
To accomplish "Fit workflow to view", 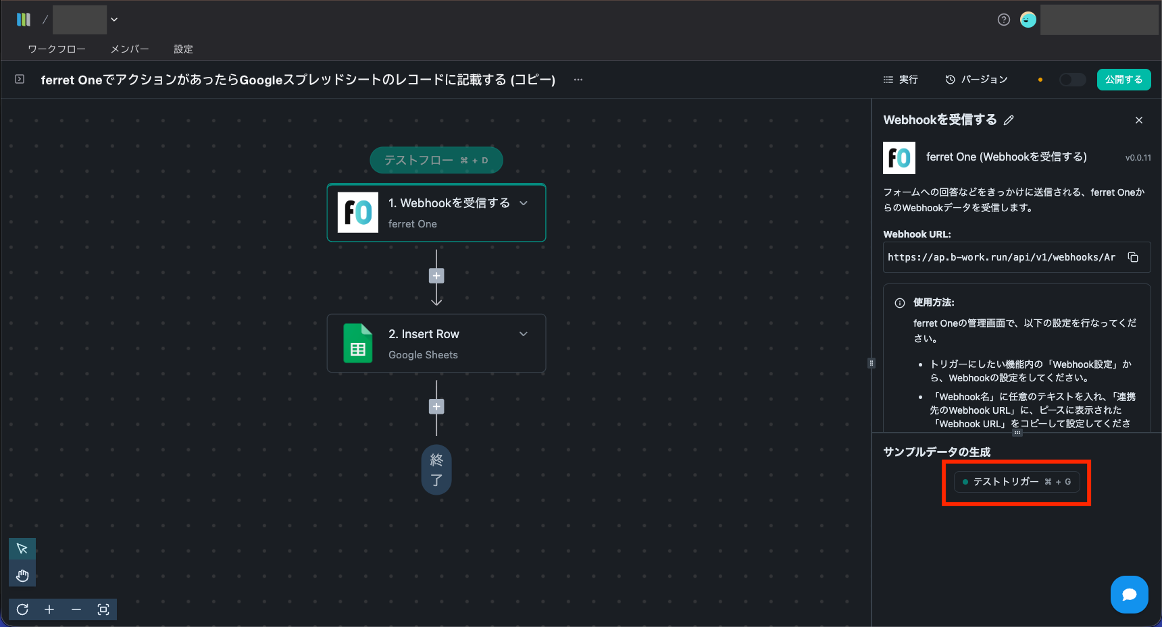I will (x=103, y=609).
